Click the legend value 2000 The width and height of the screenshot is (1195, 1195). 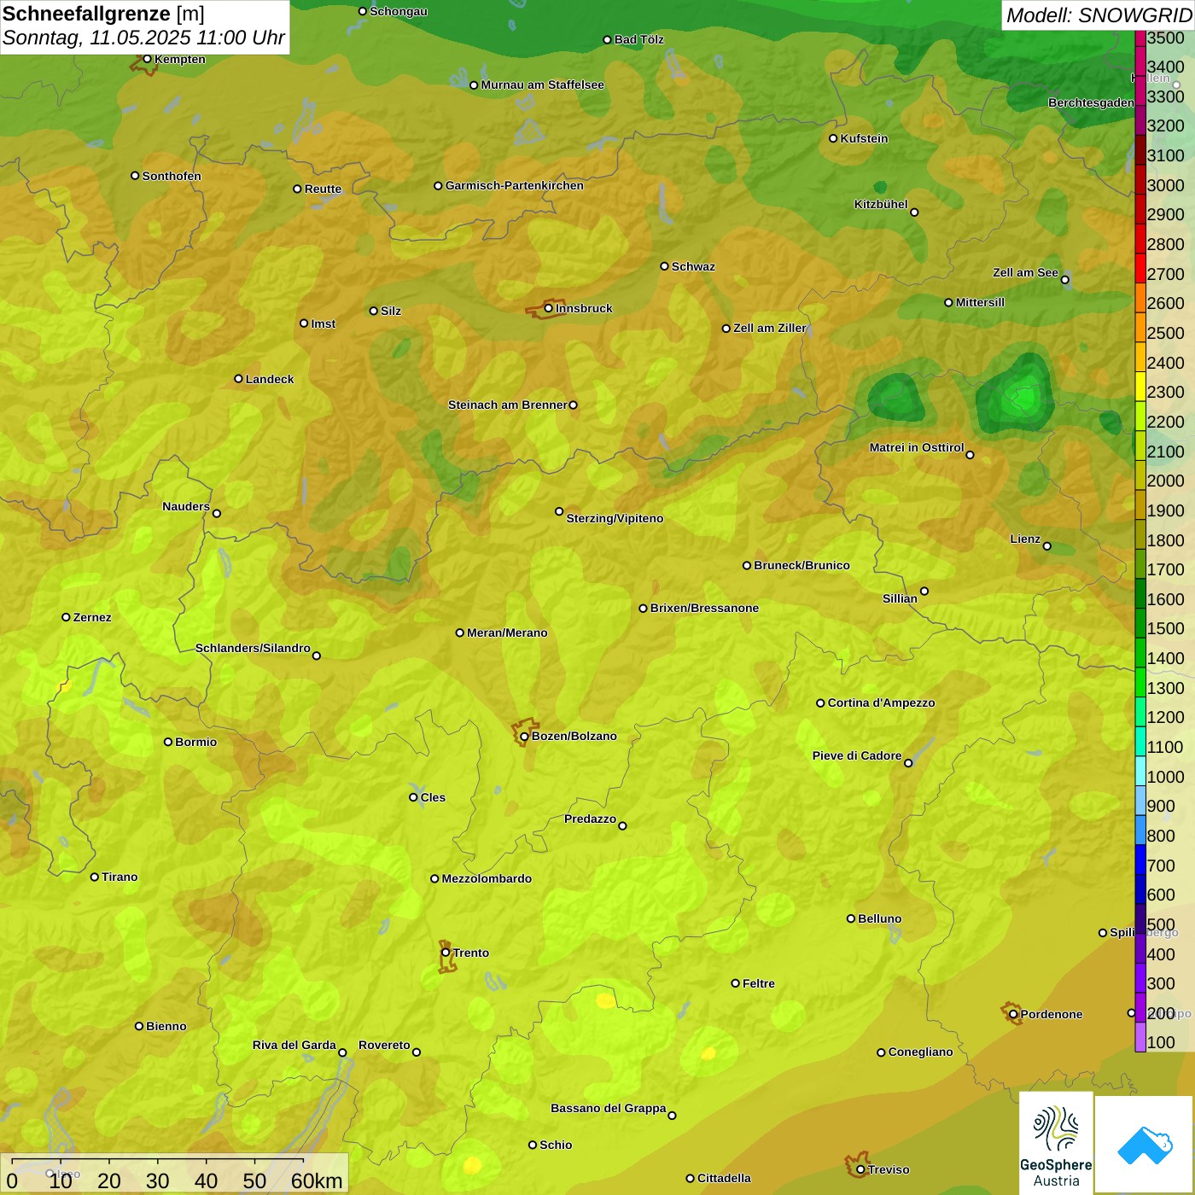coord(1166,481)
